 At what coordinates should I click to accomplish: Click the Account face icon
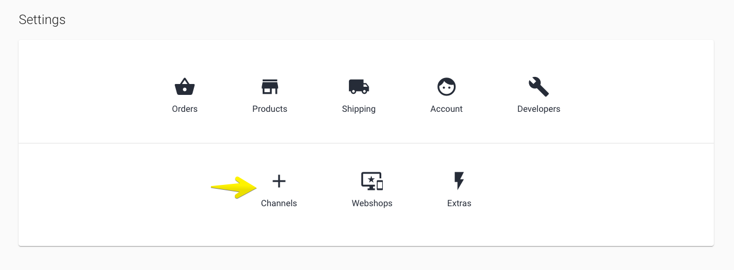click(x=447, y=87)
